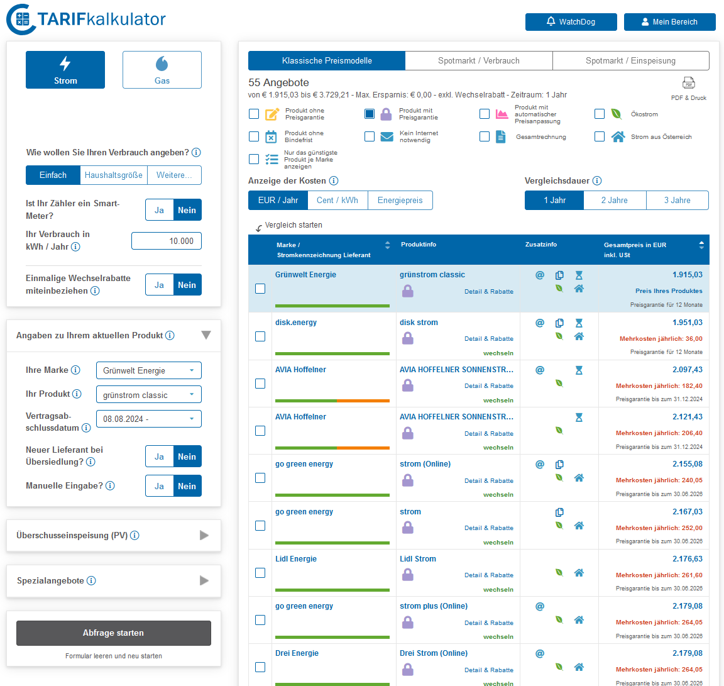Click the hourglass icon in first AVIA Hoffelner row
Screen dimensions: 724x686
point(579,370)
